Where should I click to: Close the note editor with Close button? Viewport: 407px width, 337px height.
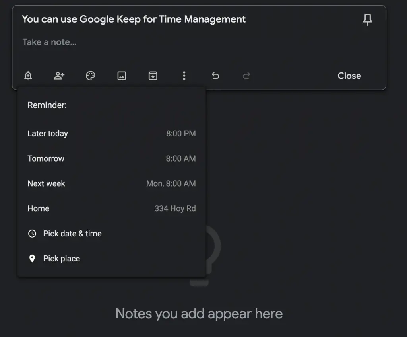pos(349,76)
